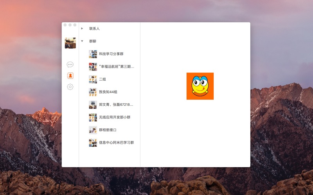
Task: Open group 无线应用开发部小群
Action: tap(110, 117)
